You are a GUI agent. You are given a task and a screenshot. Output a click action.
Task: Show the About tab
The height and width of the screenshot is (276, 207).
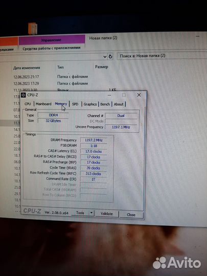coord(119,104)
